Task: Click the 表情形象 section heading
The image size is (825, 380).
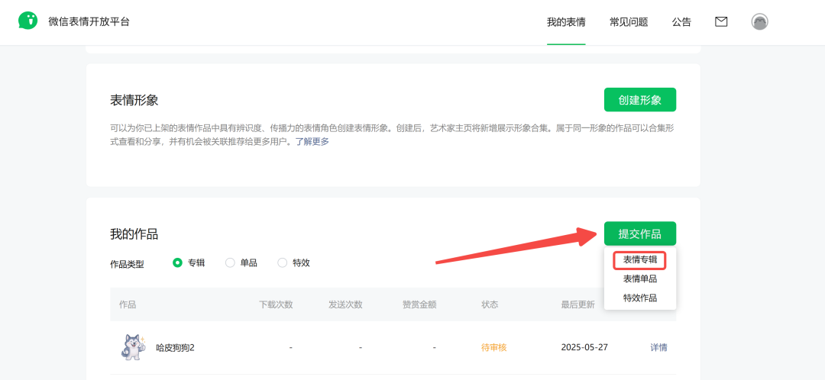Action: click(134, 101)
